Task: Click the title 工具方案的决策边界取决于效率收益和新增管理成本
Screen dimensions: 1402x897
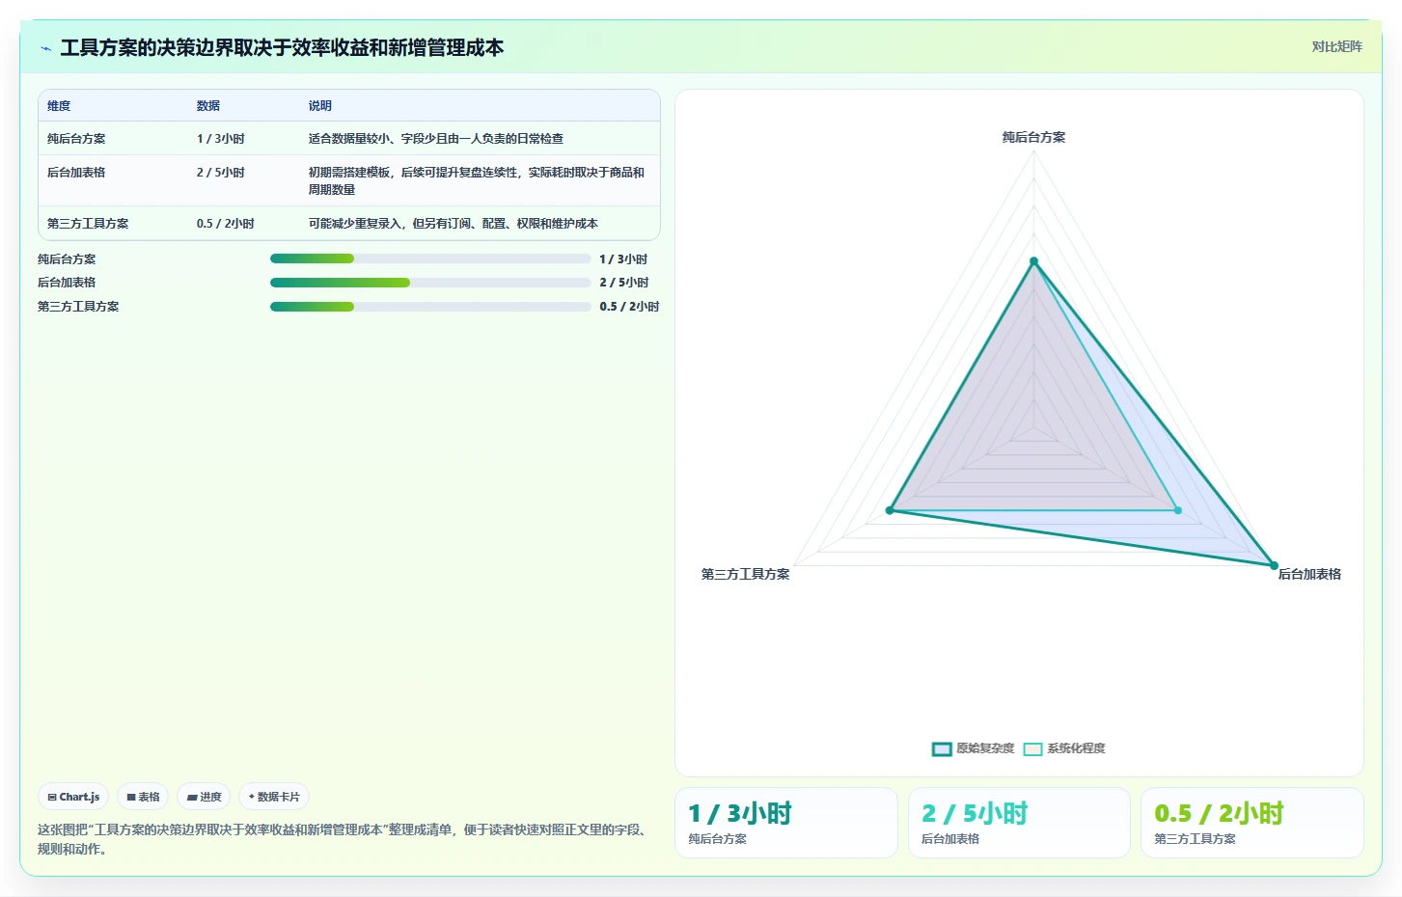Action: click(x=282, y=48)
